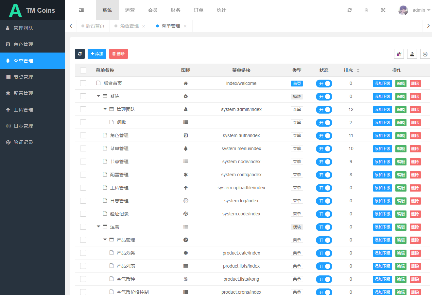The image size is (432, 295).
Task: Enter fullscreen using the expand icon
Action: [x=383, y=10]
